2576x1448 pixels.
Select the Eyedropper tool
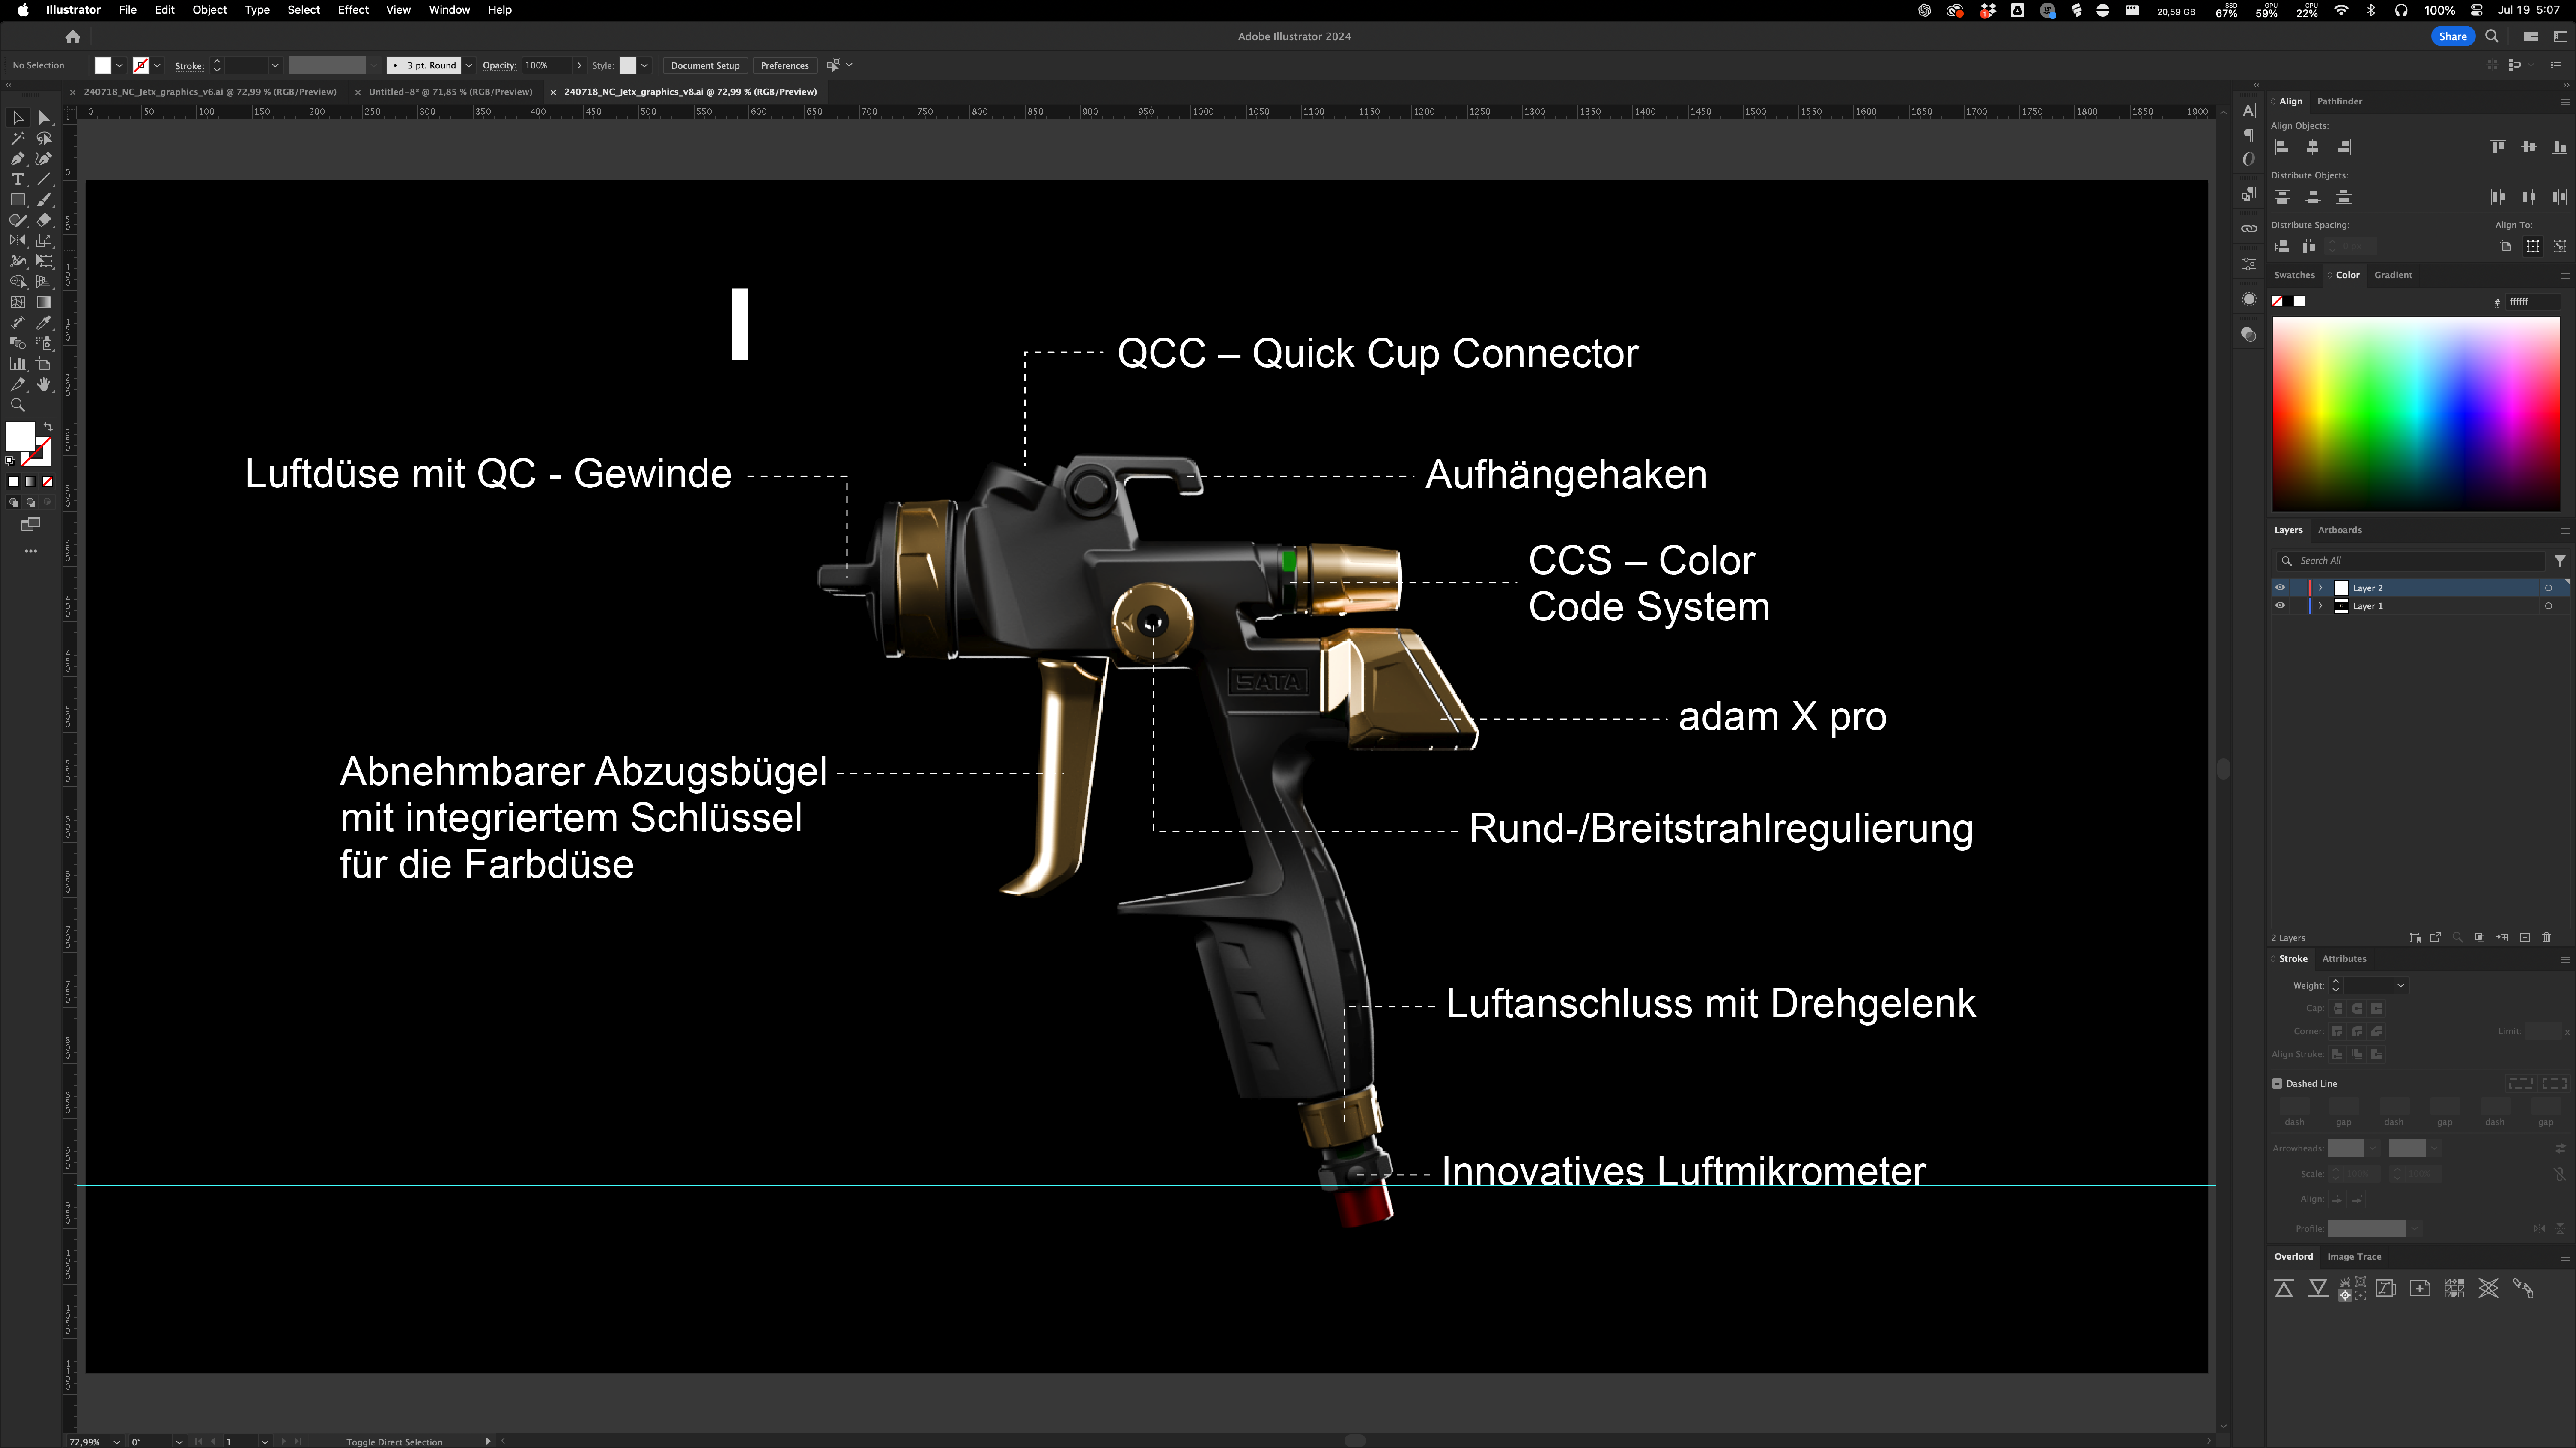tap(44, 323)
